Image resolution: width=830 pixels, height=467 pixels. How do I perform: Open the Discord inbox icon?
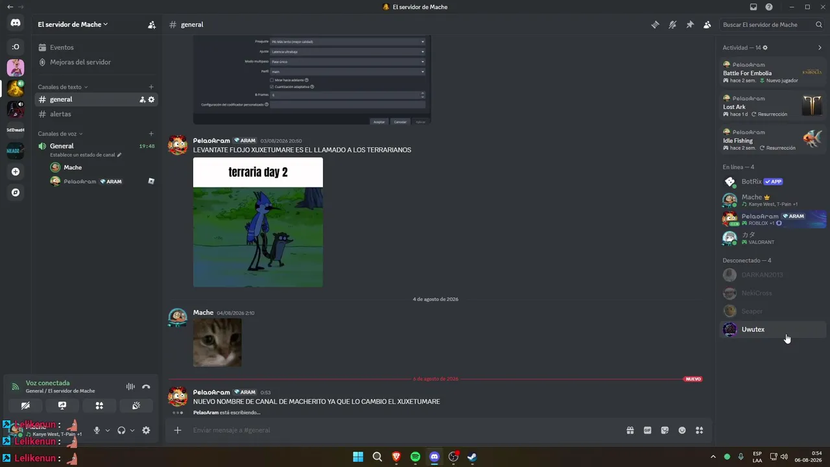[753, 7]
